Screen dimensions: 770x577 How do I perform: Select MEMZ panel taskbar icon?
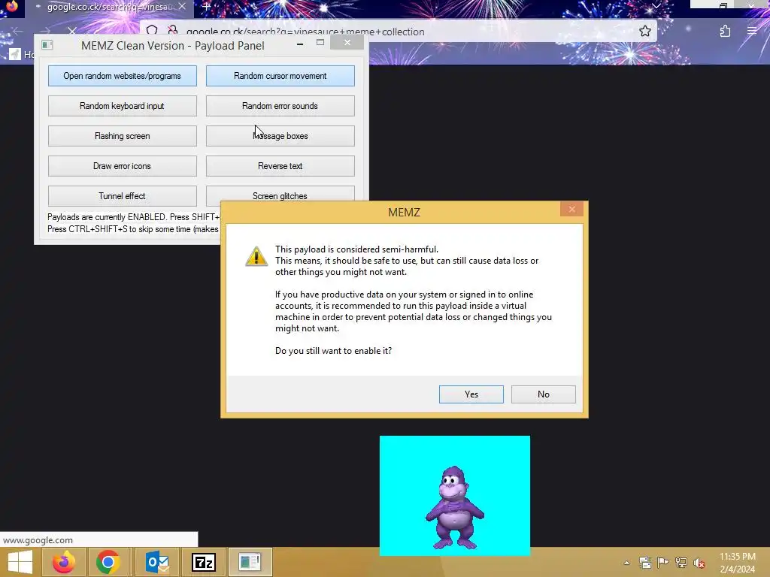point(250,562)
